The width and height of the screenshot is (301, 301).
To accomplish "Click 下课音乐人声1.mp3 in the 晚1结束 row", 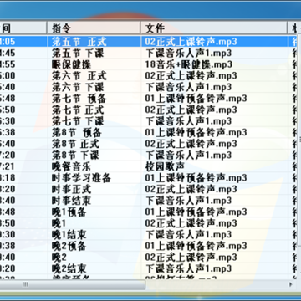I will (189, 235).
